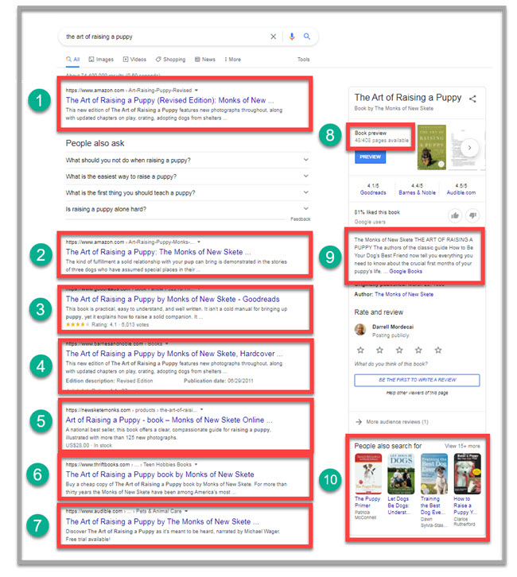
Task: Open the Google Books description link
Action: 406,271
